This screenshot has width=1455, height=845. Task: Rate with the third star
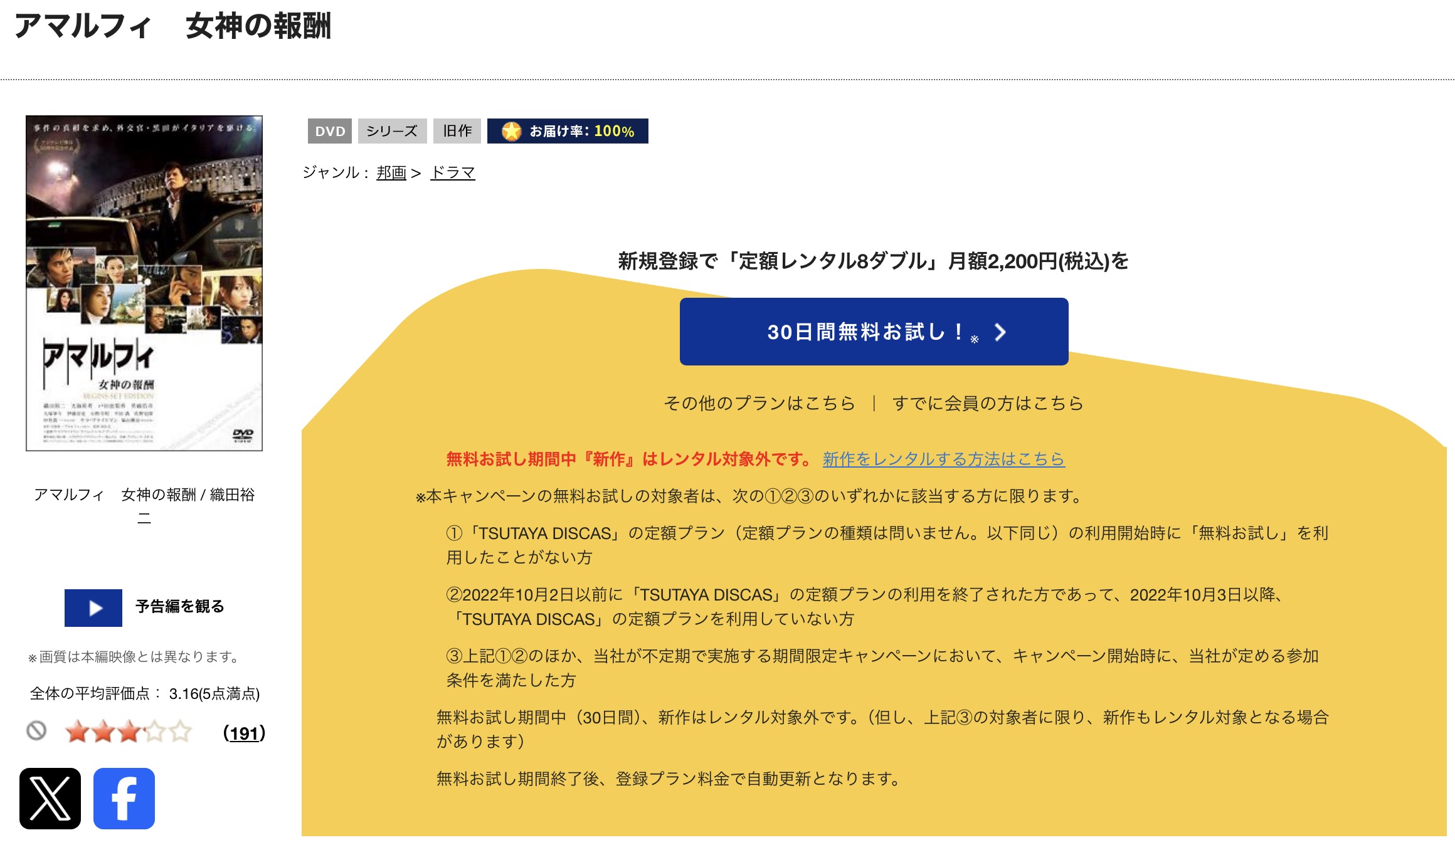[x=129, y=732]
